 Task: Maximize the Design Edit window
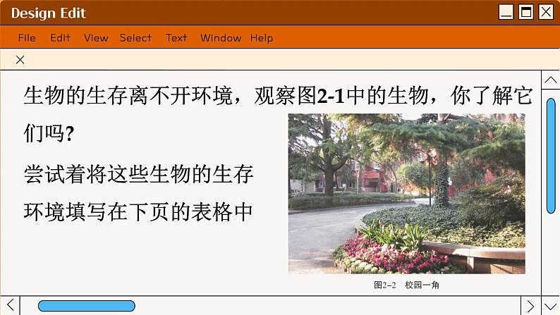point(526,12)
